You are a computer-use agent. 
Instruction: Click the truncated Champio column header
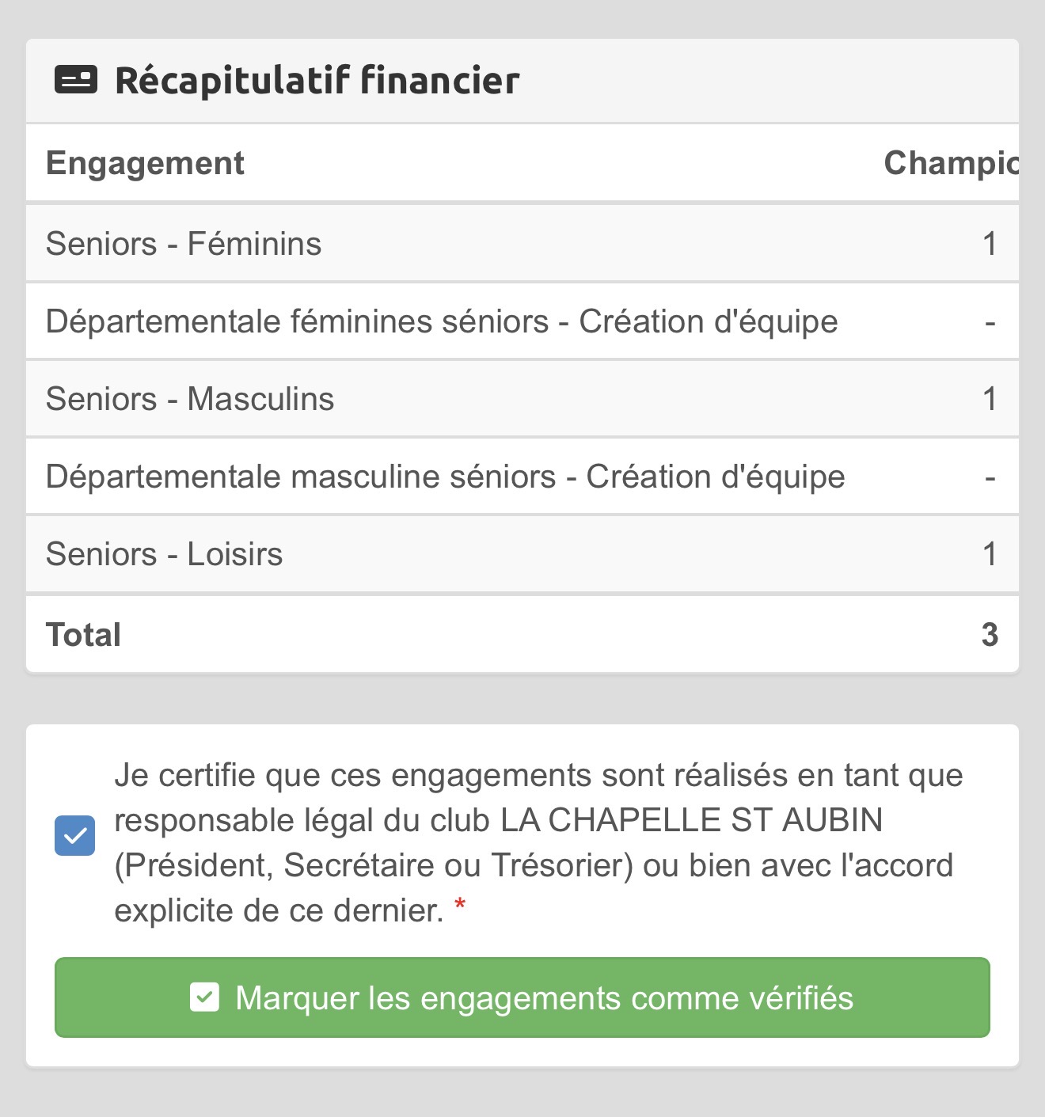(x=951, y=163)
